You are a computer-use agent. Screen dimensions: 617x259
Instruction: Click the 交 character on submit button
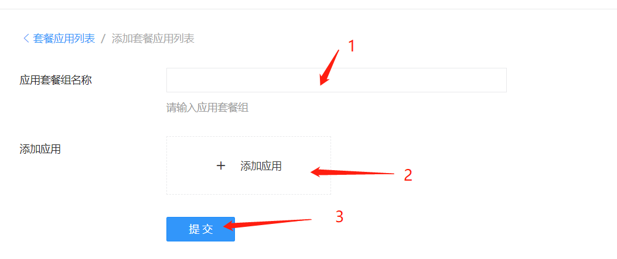coord(207,230)
